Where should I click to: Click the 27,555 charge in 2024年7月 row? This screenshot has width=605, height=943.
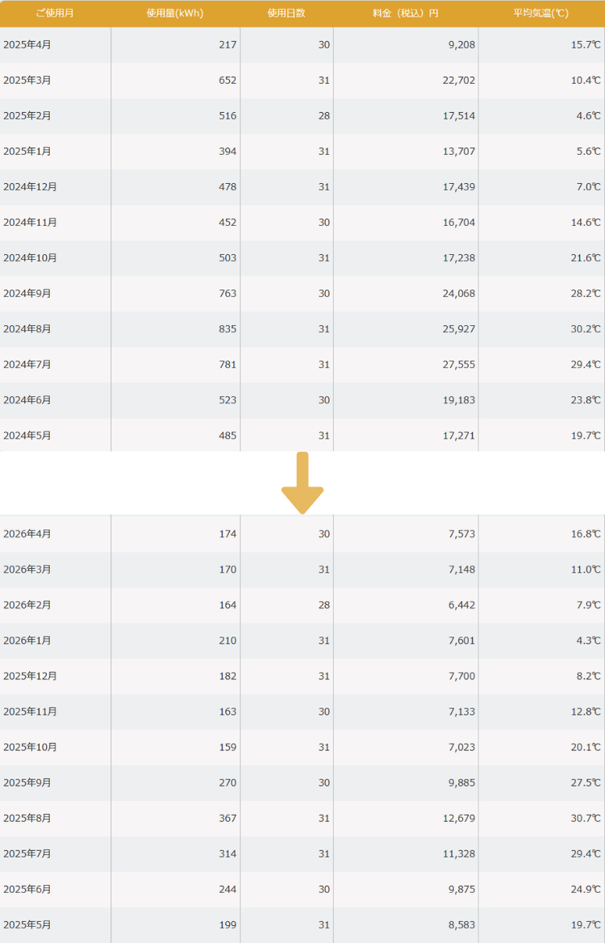coord(459,365)
